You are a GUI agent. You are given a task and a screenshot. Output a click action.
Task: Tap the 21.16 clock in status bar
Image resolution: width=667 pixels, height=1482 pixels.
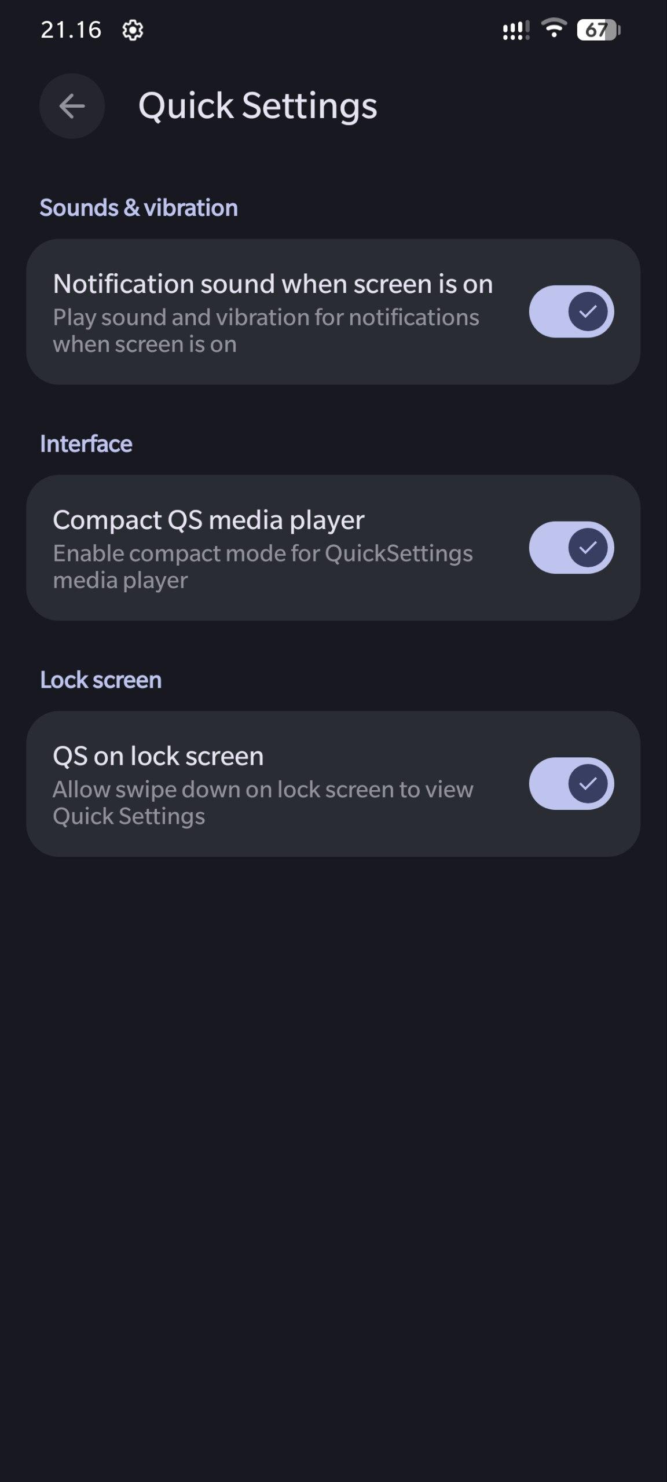pos(71,30)
